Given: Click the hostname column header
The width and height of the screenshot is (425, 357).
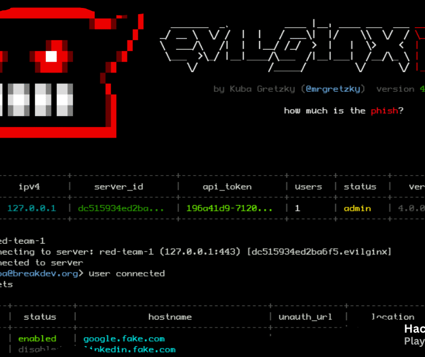Looking at the screenshot, I should click(170, 317).
